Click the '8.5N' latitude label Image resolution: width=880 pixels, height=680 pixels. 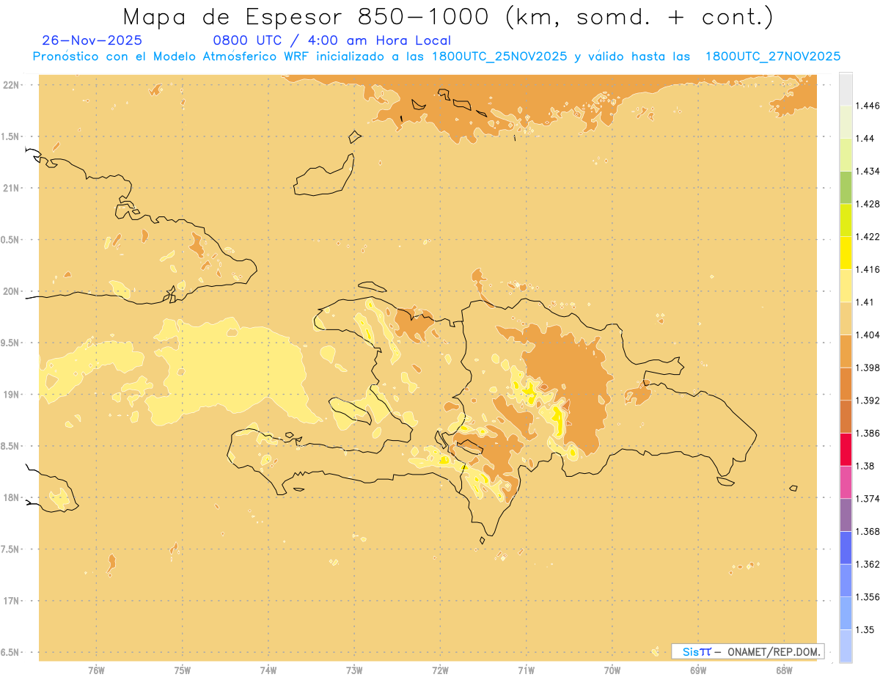pyautogui.click(x=10, y=446)
